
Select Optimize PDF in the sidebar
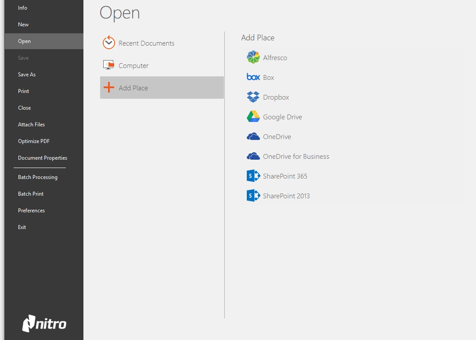coord(34,141)
